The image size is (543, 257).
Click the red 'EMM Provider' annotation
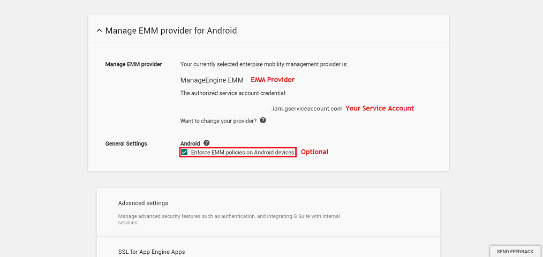coord(273,80)
